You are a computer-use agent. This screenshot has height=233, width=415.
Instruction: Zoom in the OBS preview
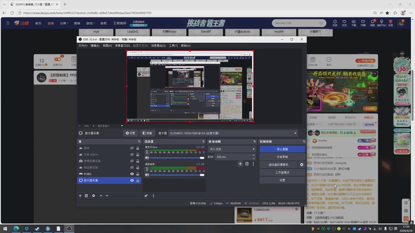pyautogui.click(x=93, y=126)
